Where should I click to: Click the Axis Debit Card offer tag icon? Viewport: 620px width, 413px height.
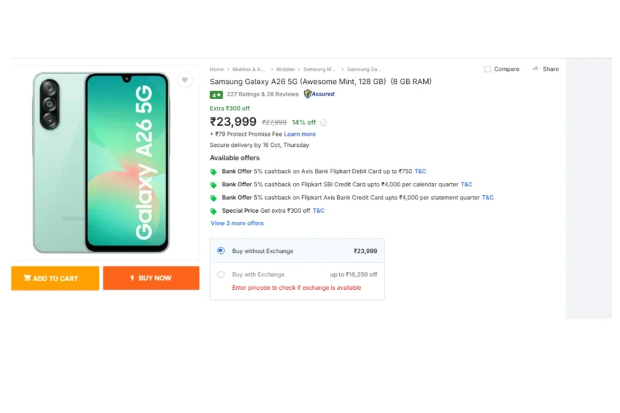[214, 172]
